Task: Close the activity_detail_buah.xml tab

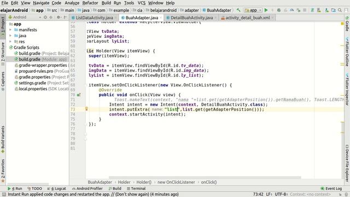Action: click(272, 18)
